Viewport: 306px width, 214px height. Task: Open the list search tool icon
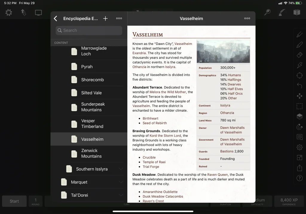coord(299,137)
